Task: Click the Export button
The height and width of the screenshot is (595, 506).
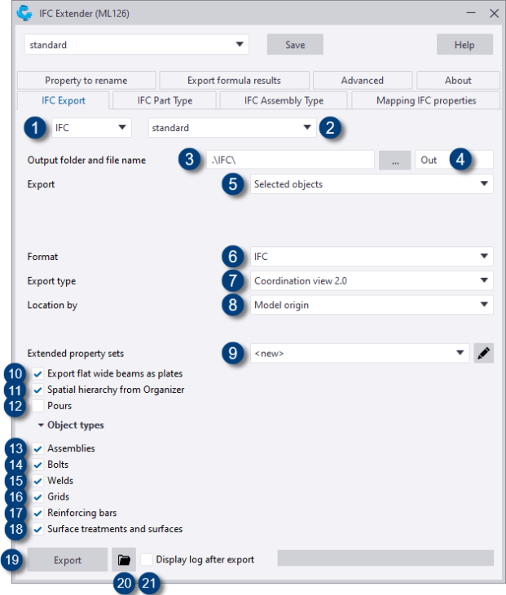Action: coord(68,560)
